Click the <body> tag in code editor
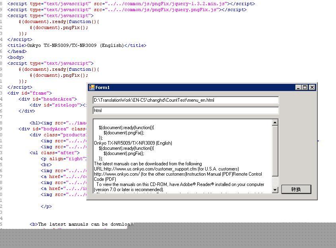336x248 pixels. click(16, 57)
